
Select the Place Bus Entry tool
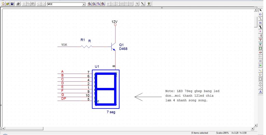point(260,36)
